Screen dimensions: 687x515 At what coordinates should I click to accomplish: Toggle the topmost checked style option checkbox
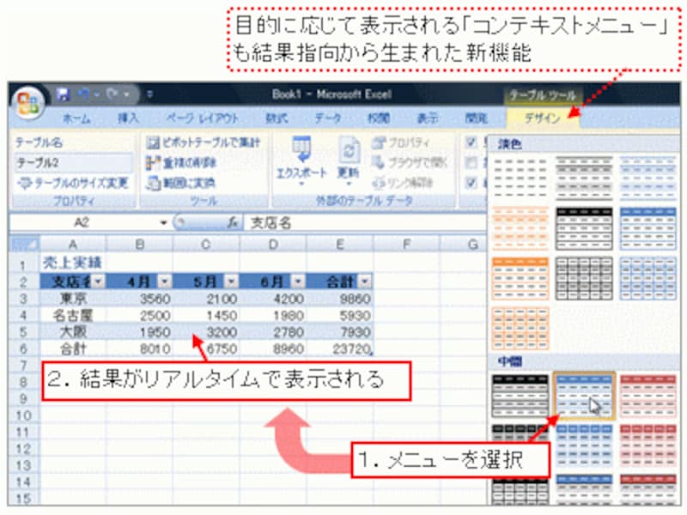point(471,142)
